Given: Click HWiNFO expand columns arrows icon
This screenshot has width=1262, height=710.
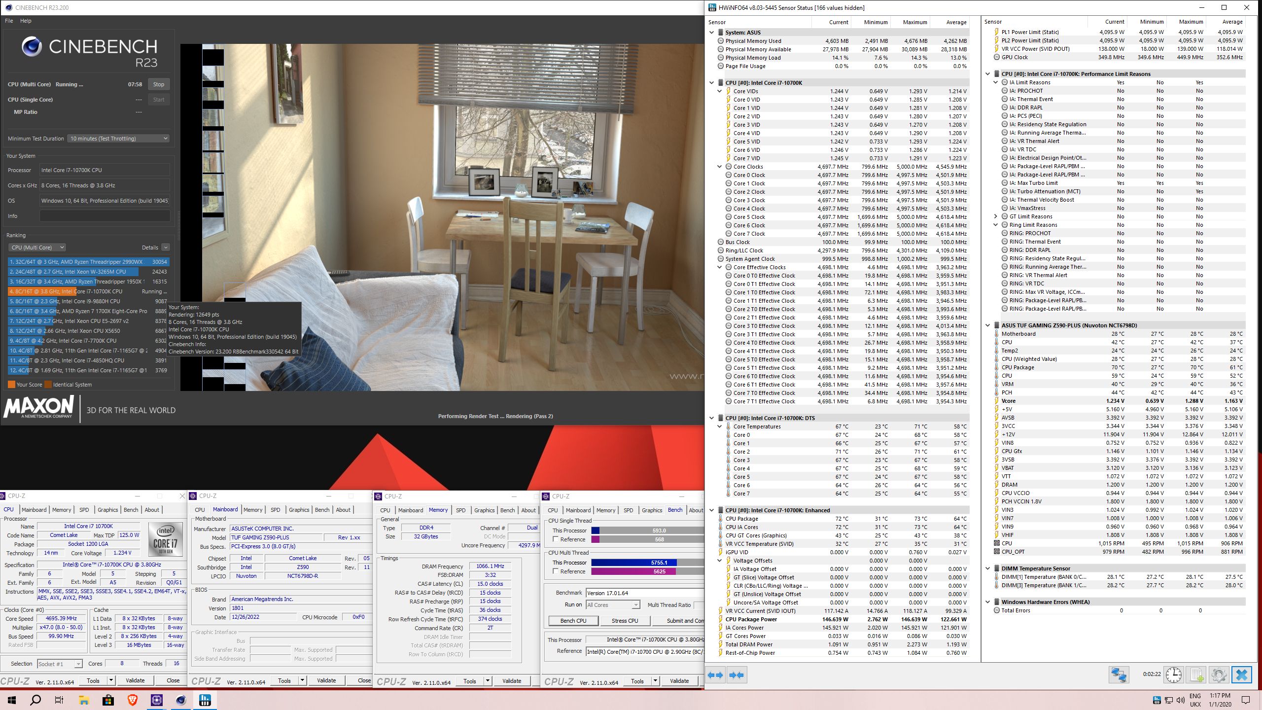Looking at the screenshot, I should coord(716,675).
